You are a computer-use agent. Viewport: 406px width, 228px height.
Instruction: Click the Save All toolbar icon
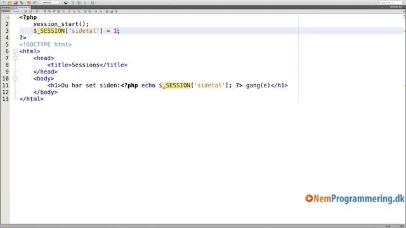point(22,3)
